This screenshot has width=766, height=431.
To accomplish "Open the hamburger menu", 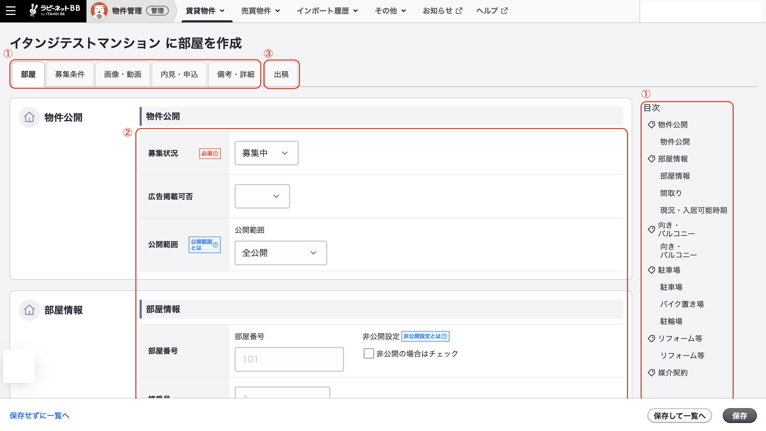I will (11, 11).
